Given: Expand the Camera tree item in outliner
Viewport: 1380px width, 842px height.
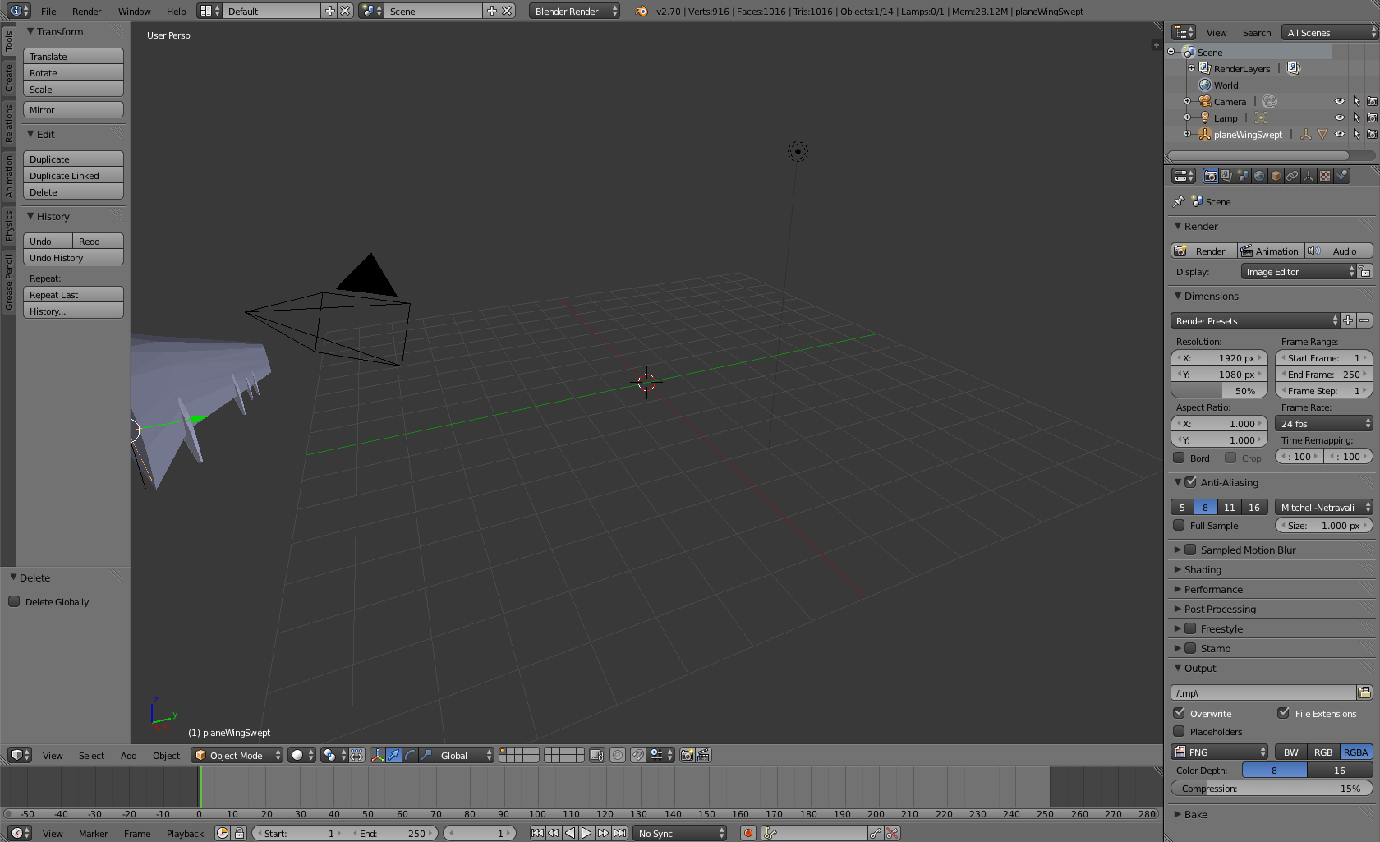Looking at the screenshot, I should coord(1187,102).
